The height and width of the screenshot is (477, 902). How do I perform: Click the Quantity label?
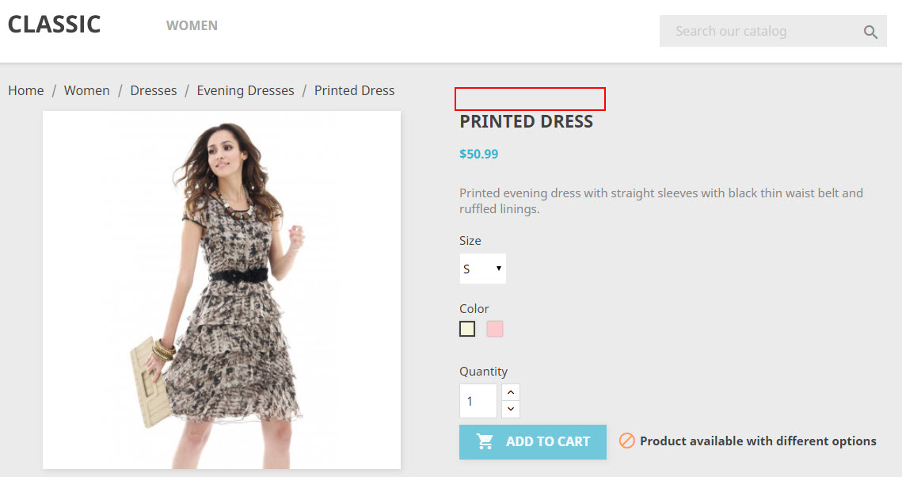pyautogui.click(x=483, y=371)
